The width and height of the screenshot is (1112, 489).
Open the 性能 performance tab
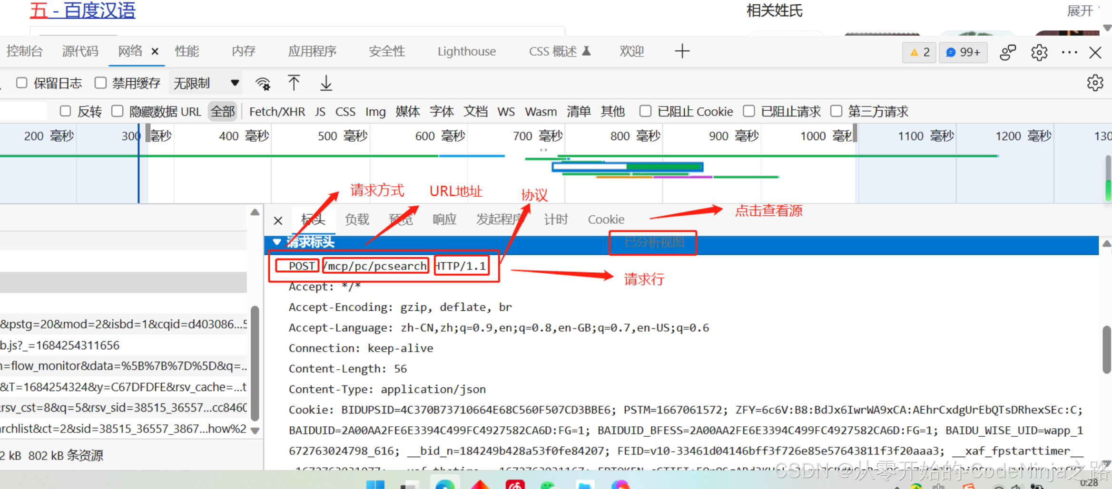[187, 51]
